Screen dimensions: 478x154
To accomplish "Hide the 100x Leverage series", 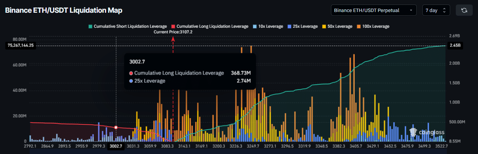I will [375, 26].
